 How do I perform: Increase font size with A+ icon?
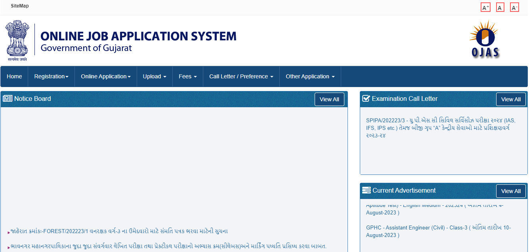coord(485,8)
